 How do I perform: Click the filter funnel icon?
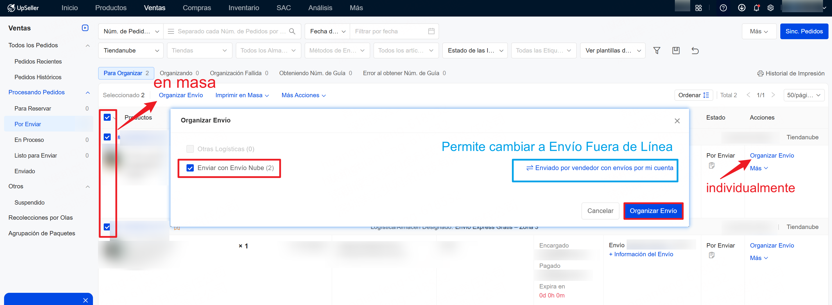pos(657,50)
